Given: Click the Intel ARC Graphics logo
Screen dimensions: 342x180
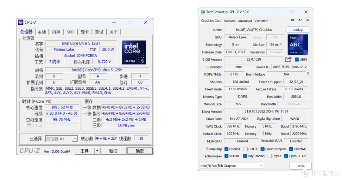Looking at the screenshot, I should pos(298,44).
